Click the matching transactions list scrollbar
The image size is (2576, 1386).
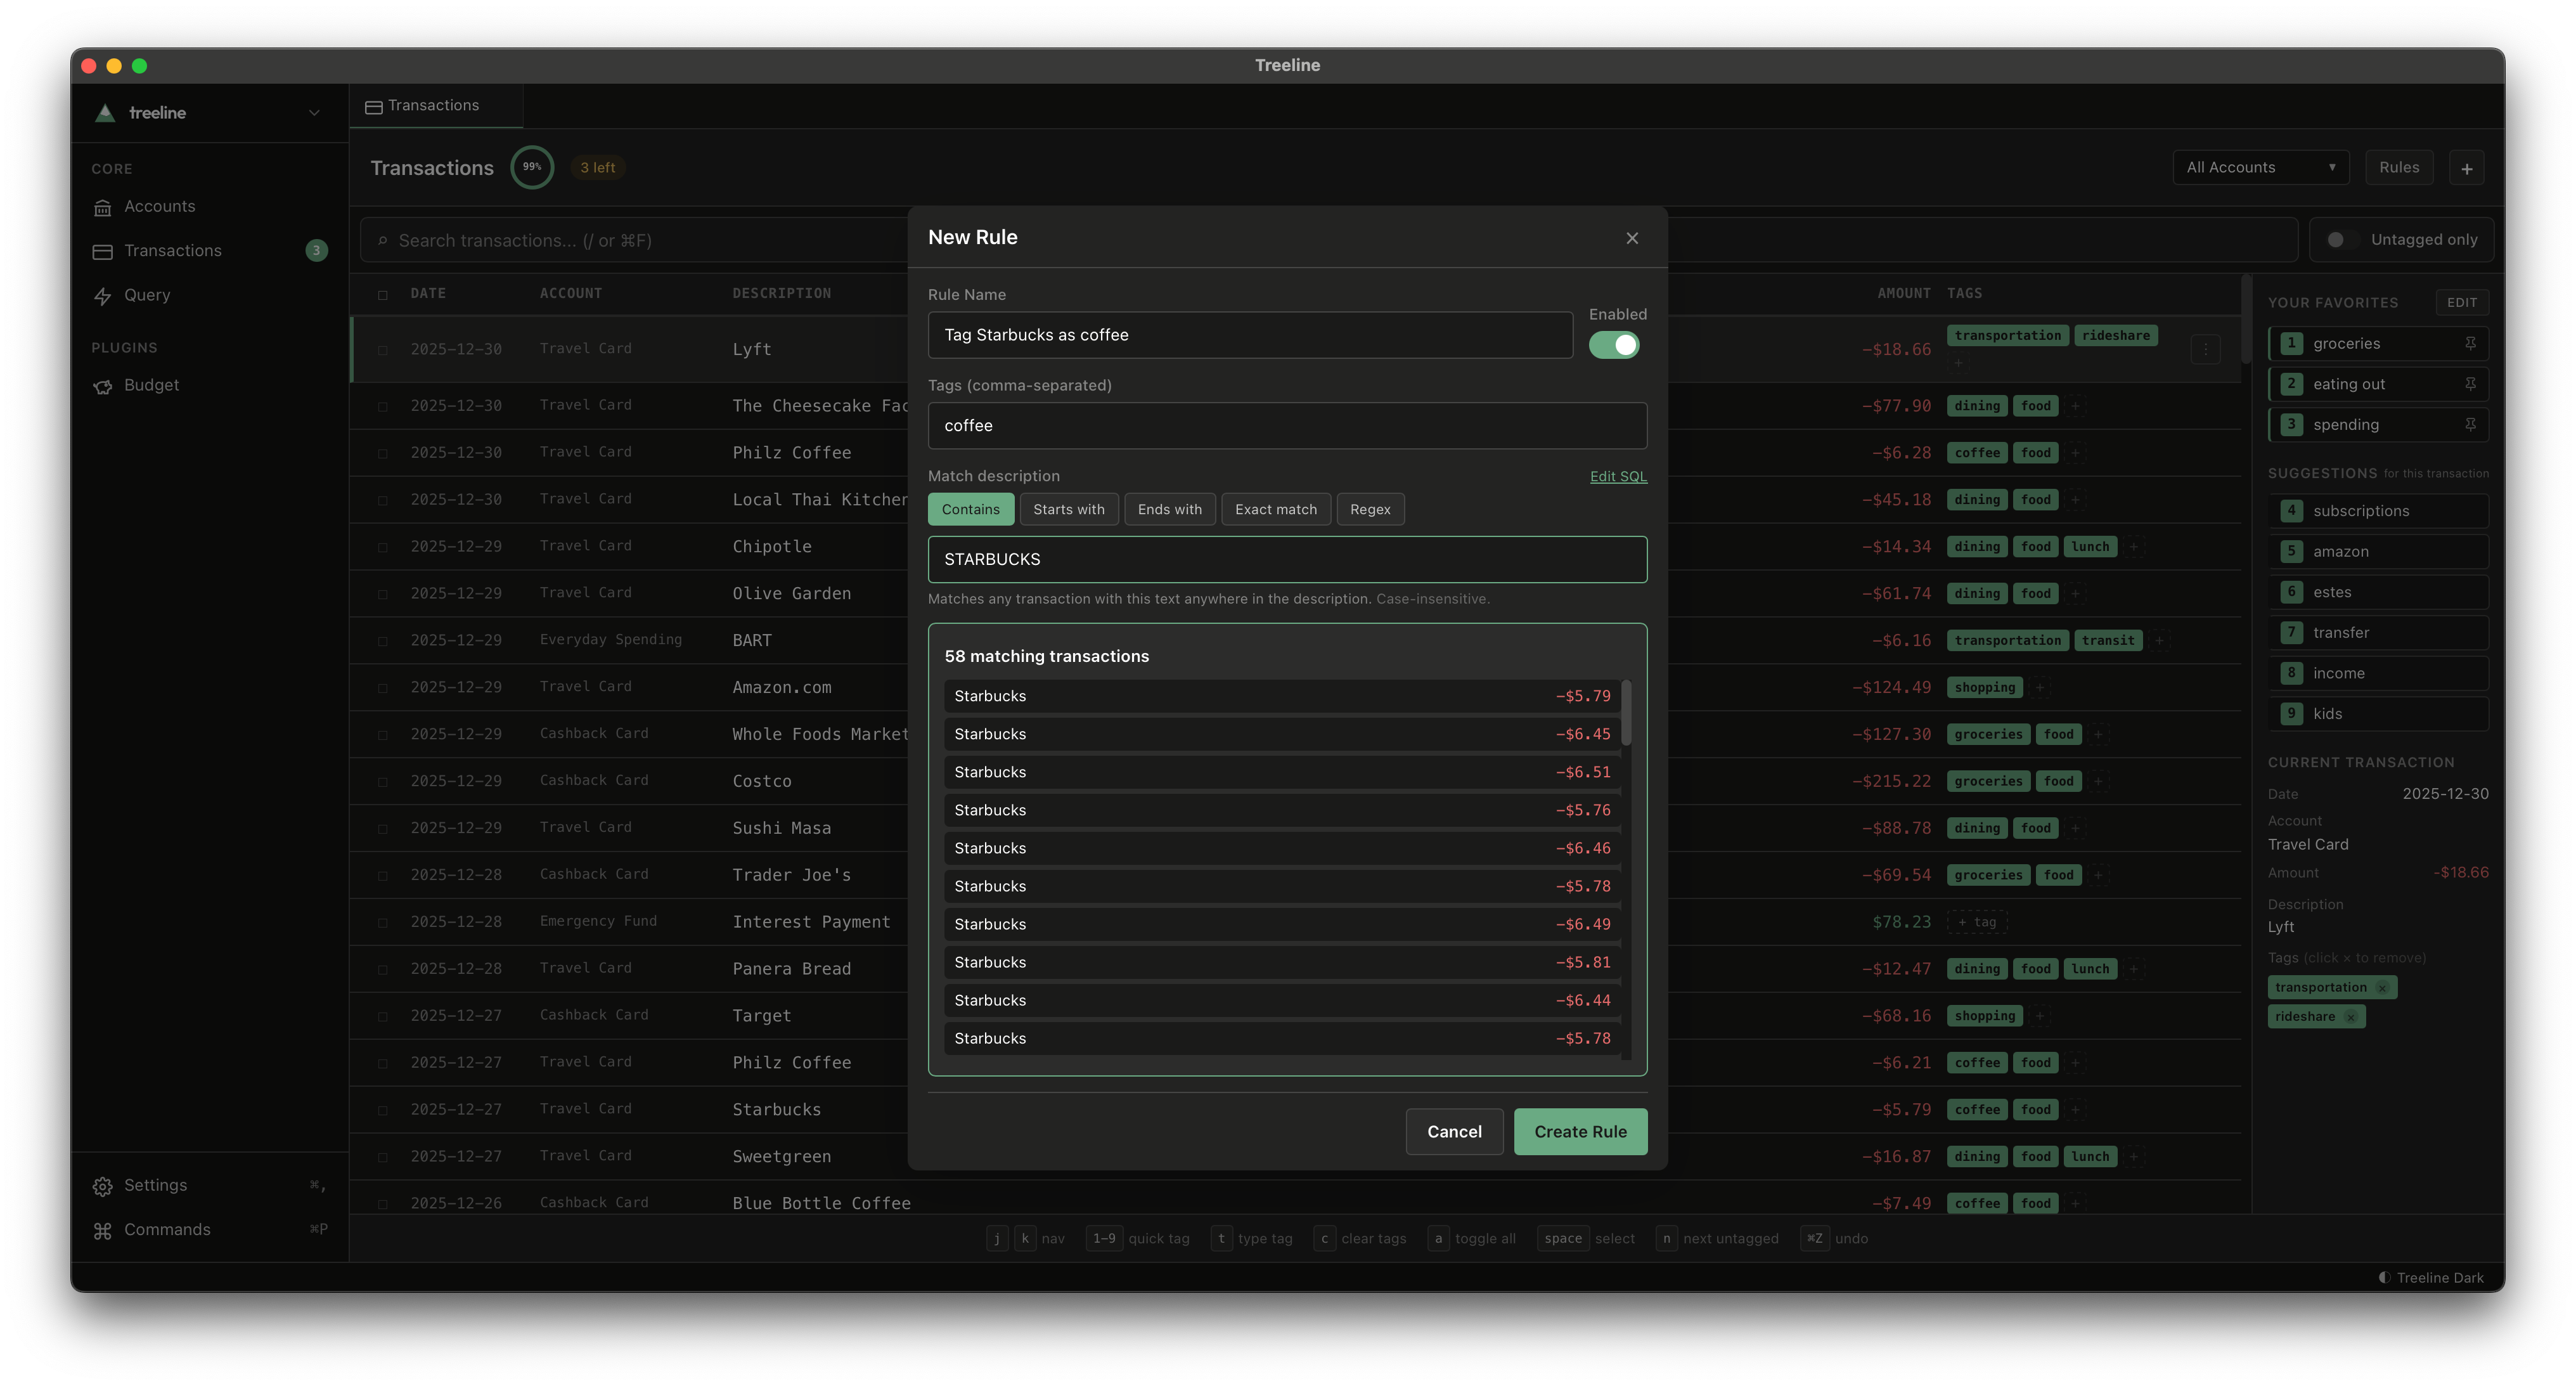coord(1626,713)
